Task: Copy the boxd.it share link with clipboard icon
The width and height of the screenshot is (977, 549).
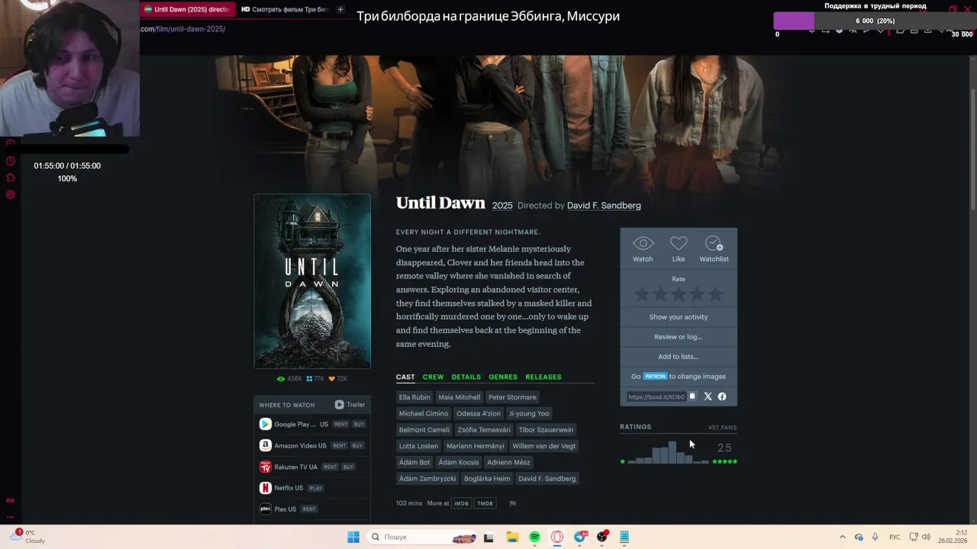Action: 692,396
